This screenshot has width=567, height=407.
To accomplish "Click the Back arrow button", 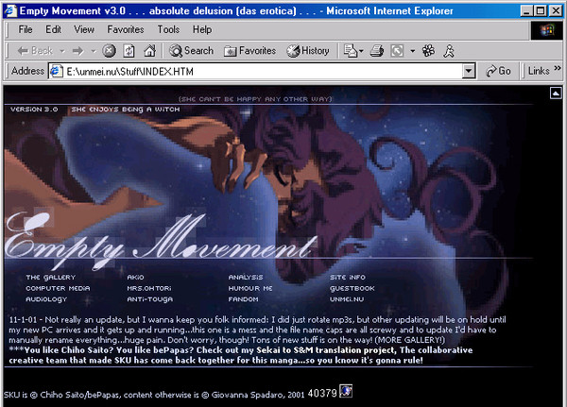I will [x=35, y=51].
